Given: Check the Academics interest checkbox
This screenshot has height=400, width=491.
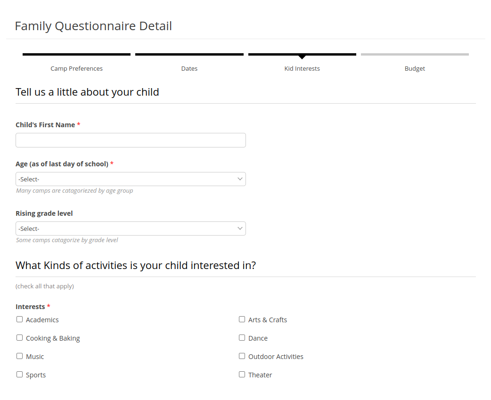Looking at the screenshot, I should (19, 319).
